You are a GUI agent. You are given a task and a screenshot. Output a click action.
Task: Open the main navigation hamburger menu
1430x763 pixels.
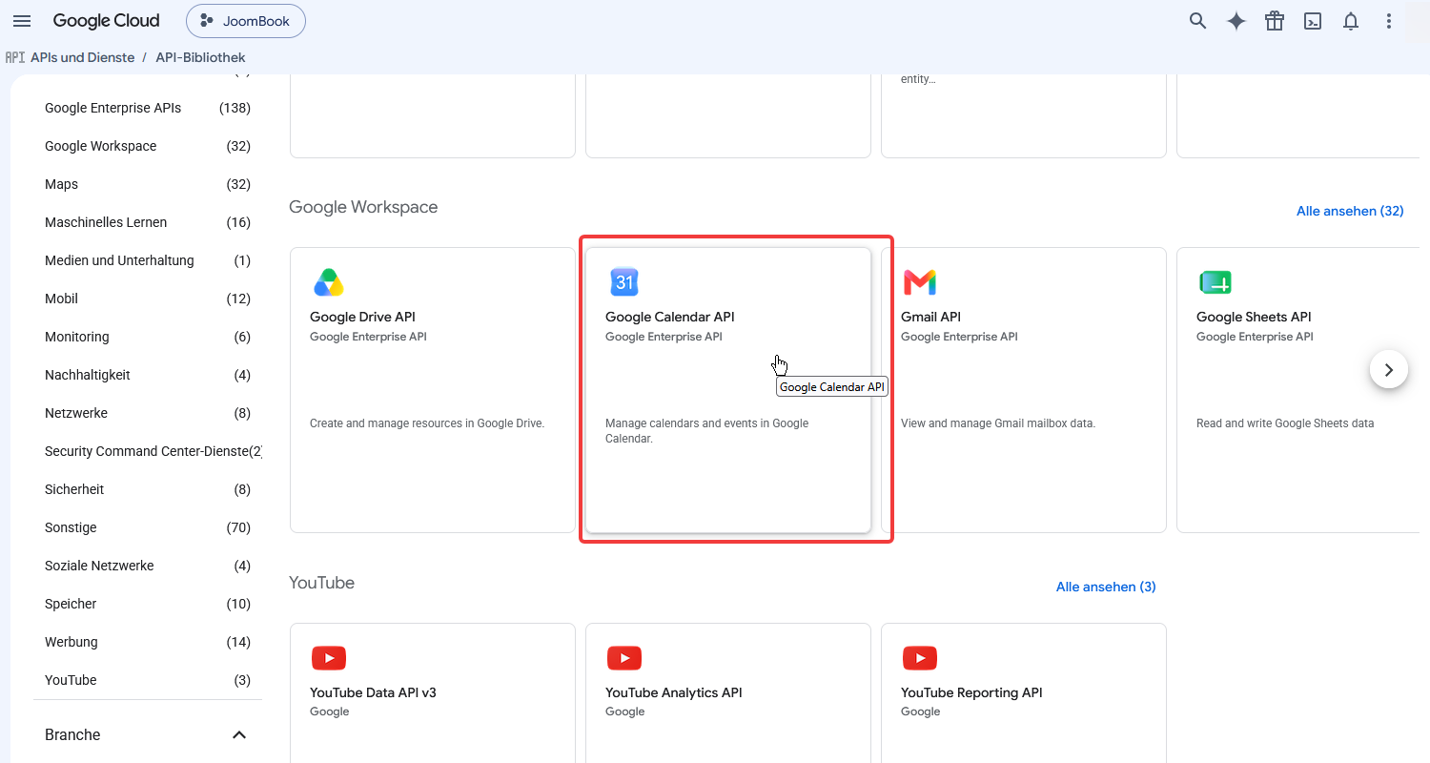tap(22, 21)
